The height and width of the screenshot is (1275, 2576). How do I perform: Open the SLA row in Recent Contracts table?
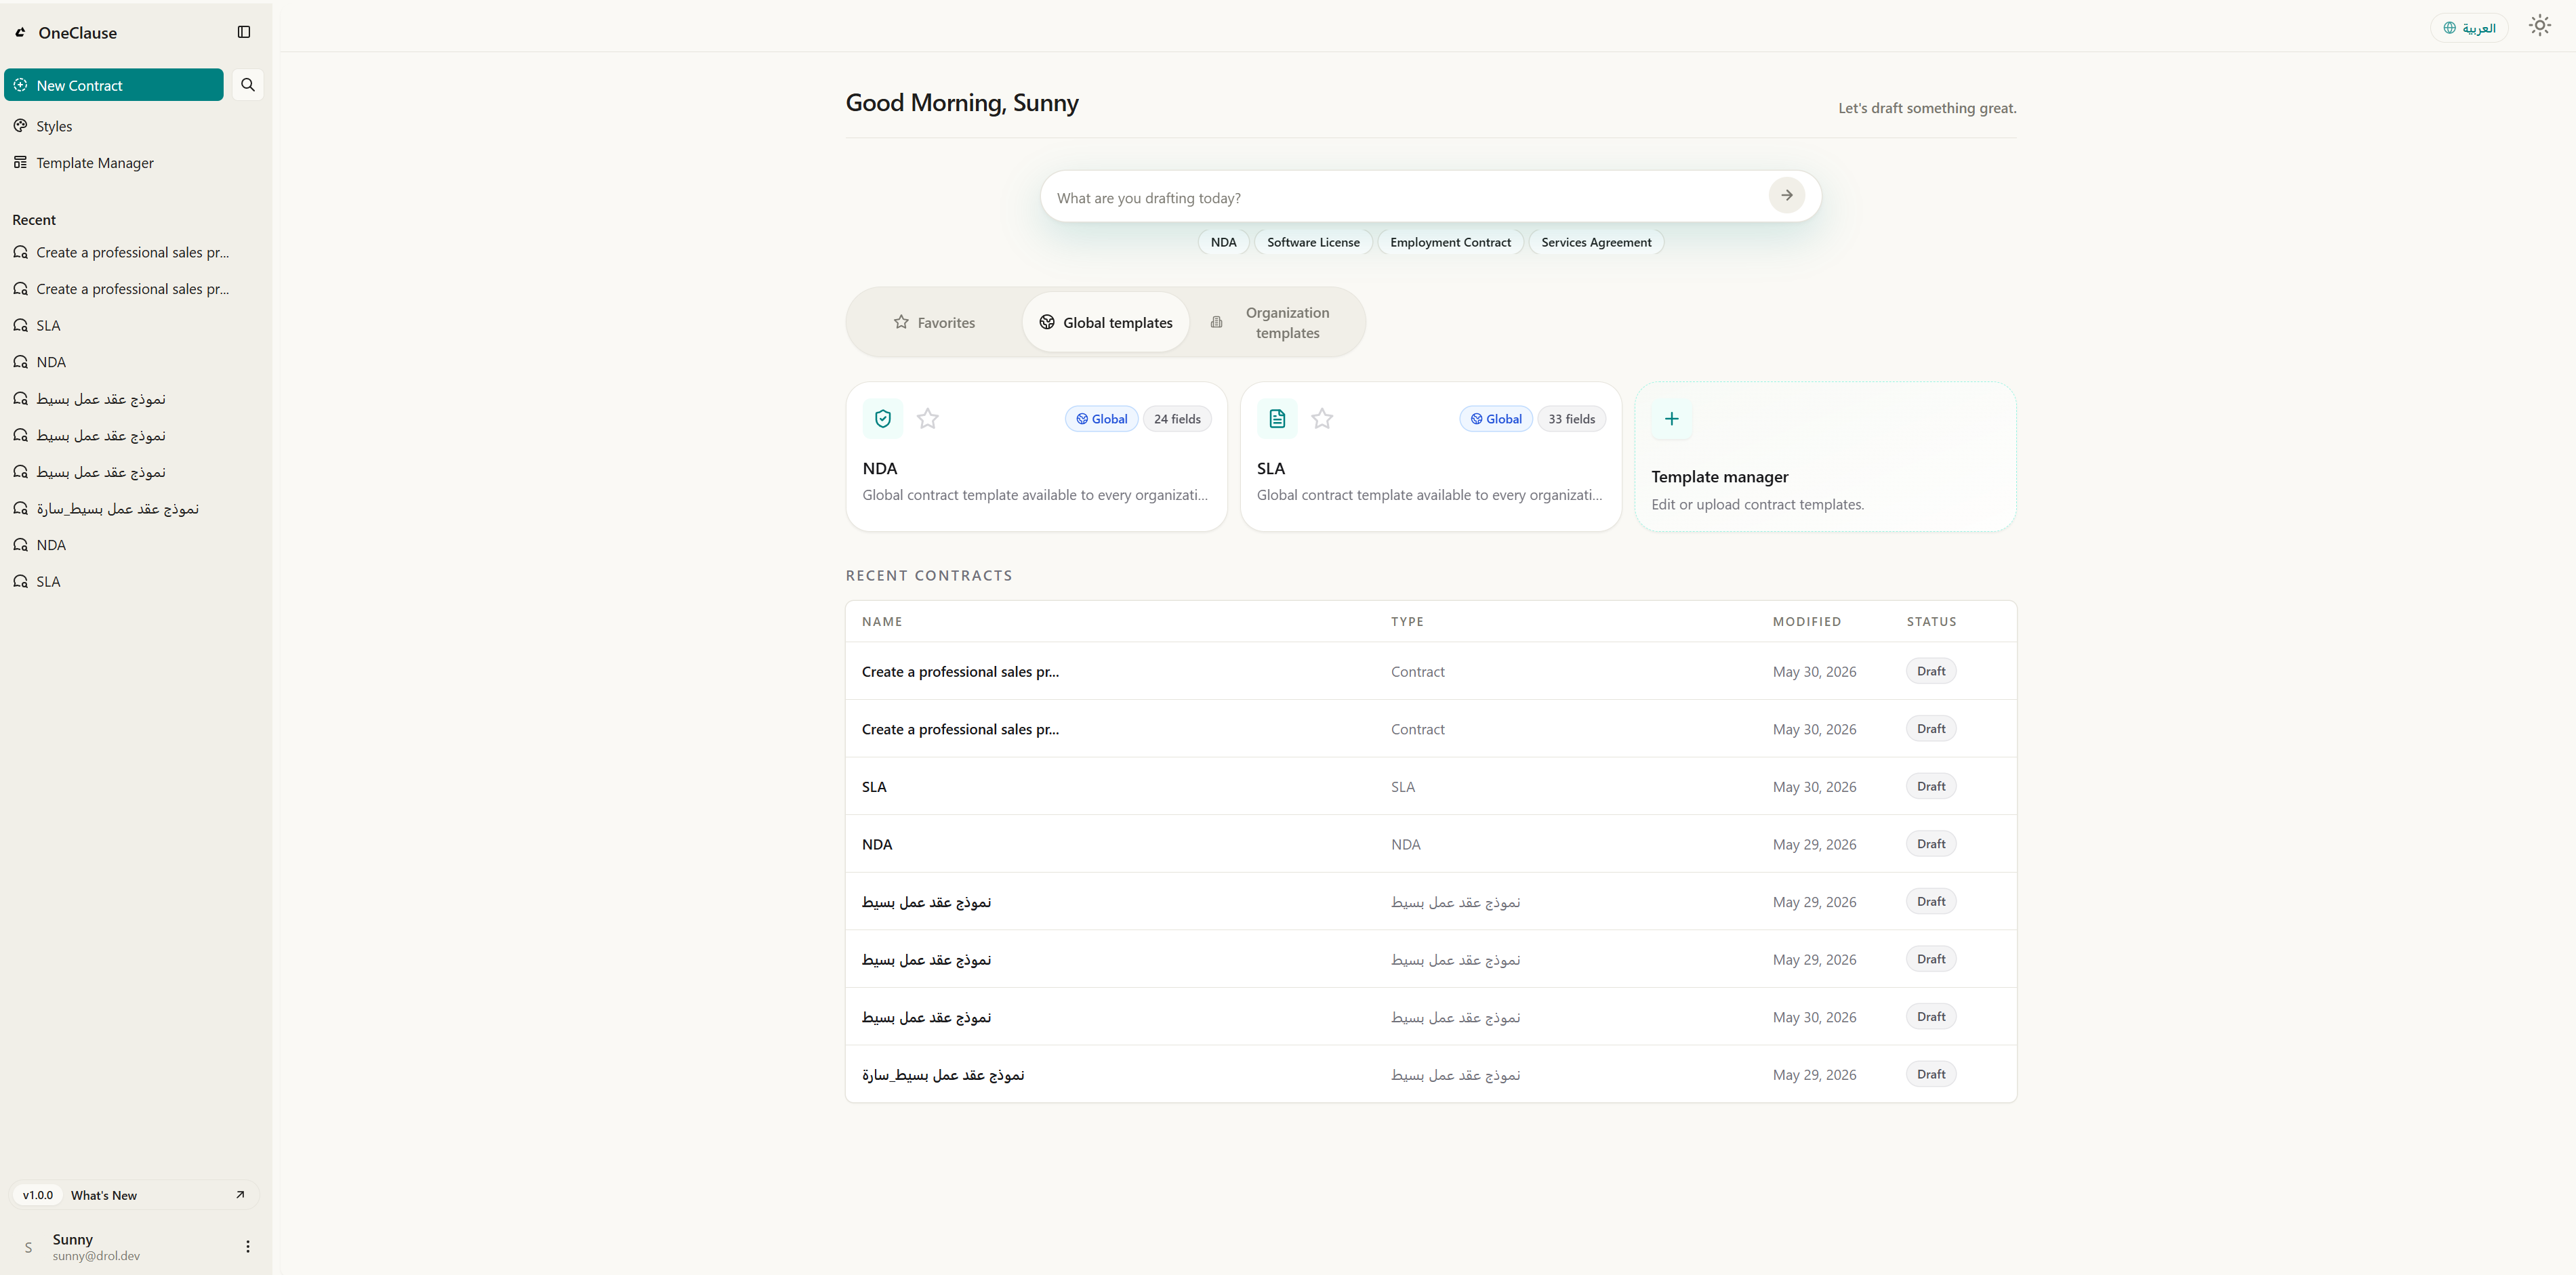(1431, 787)
